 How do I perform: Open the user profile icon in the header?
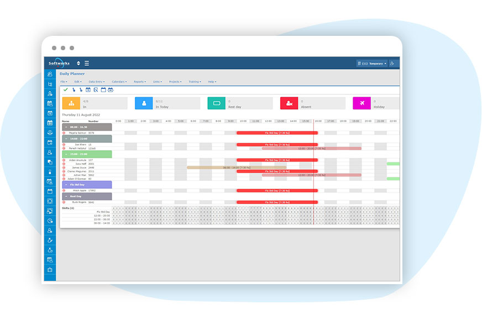tap(392, 63)
